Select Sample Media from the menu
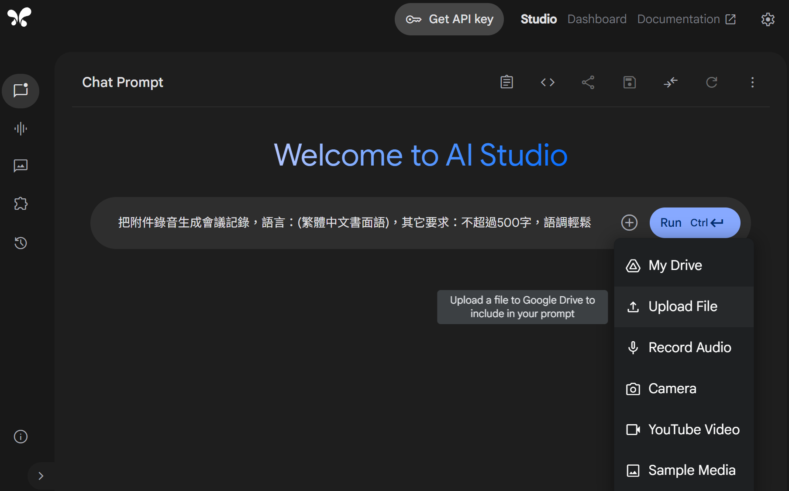The width and height of the screenshot is (789, 491). [x=684, y=470]
